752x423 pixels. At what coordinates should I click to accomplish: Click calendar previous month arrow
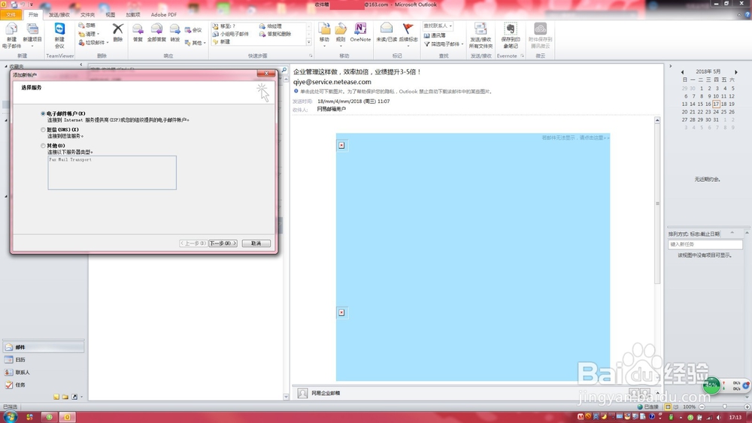coord(683,72)
